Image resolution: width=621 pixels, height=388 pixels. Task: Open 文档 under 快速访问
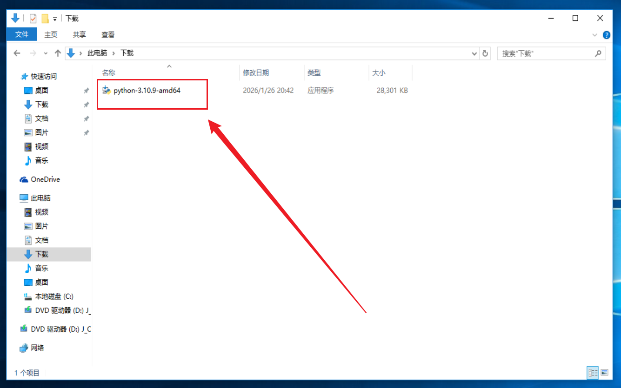42,118
